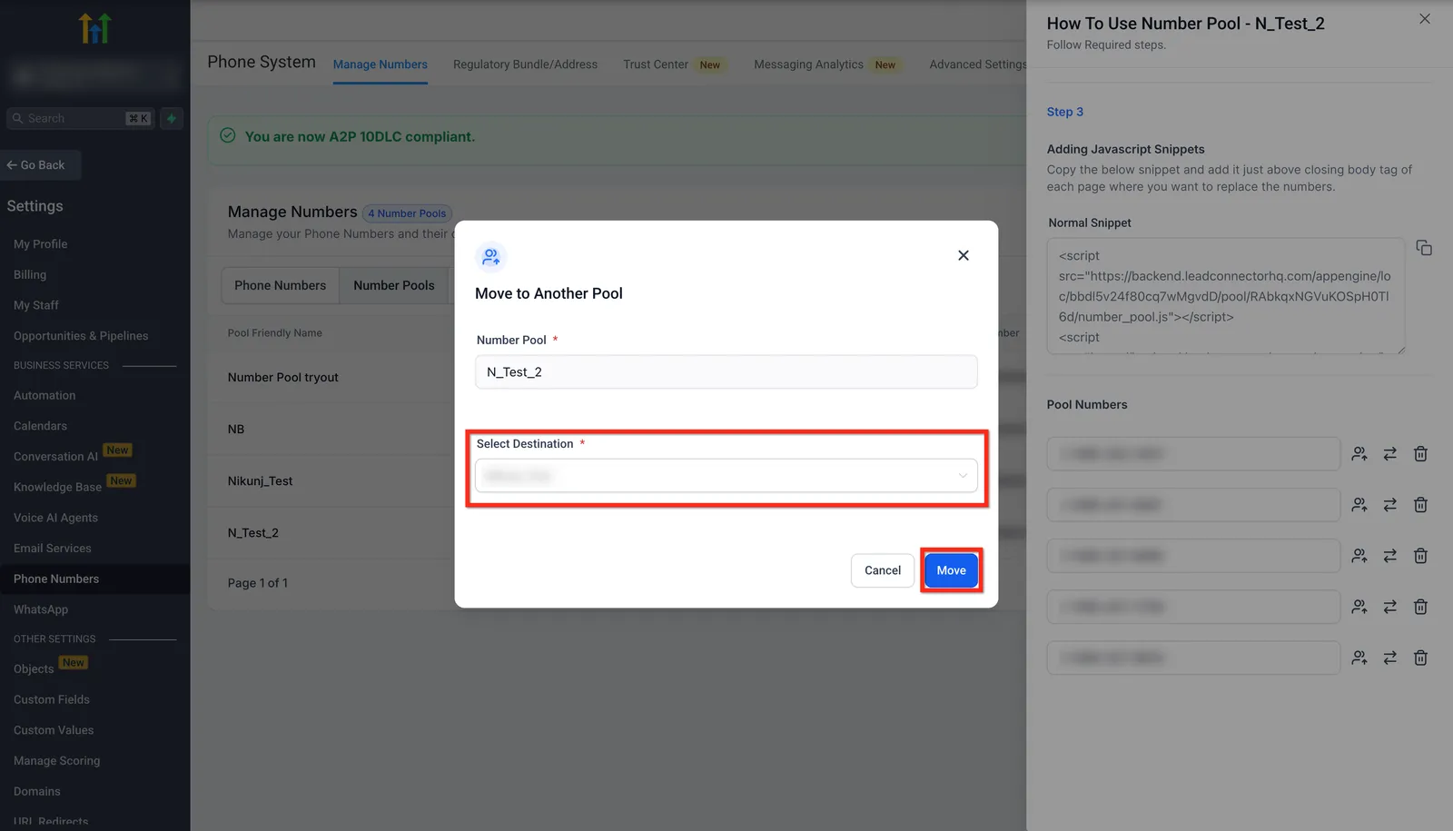1453x831 pixels.
Task: Open Conversation AI settings
Action: tap(55, 457)
